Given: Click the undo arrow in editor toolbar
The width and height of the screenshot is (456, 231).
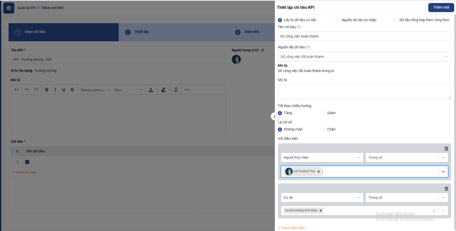Looking at the screenshot, I should click(27, 90).
